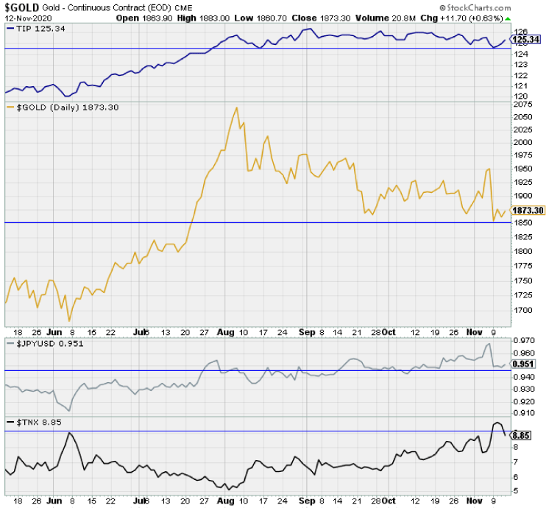Click the 1925 value on the gold price axis
The width and height of the screenshot is (549, 508).
523,182
